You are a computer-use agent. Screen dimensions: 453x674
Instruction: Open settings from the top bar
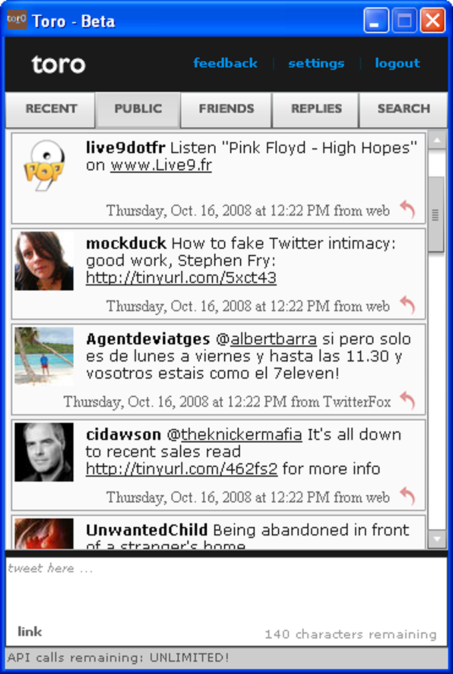[x=316, y=63]
